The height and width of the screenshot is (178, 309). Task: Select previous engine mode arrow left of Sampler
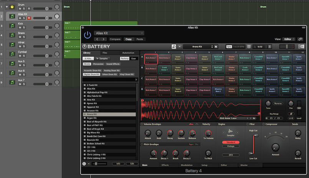click(224, 133)
